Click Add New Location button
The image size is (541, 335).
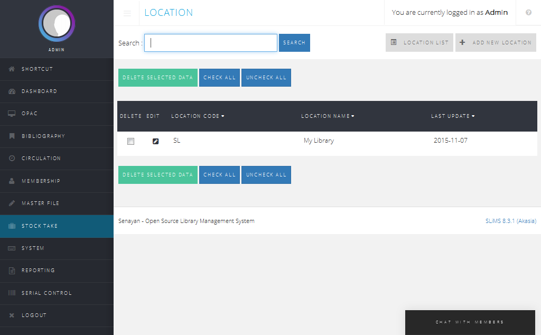[x=496, y=43]
